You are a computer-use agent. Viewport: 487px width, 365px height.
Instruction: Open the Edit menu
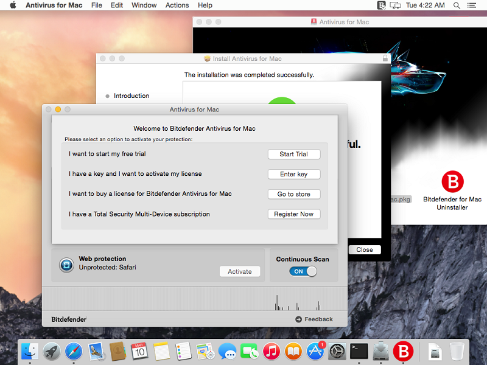117,5
